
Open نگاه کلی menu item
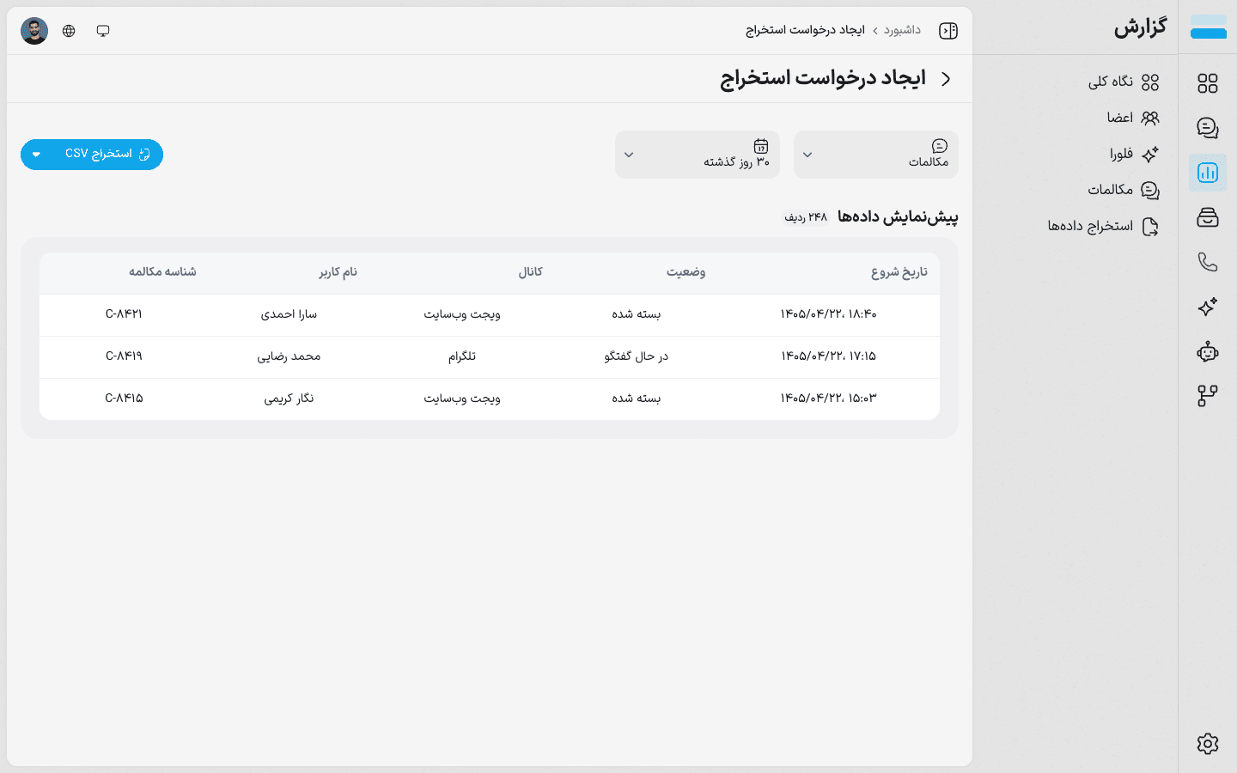[1124, 82]
